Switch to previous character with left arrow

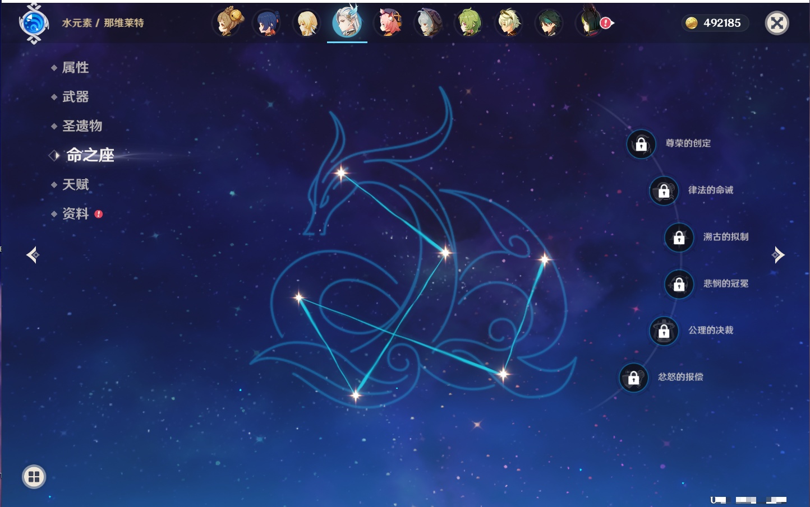(33, 255)
